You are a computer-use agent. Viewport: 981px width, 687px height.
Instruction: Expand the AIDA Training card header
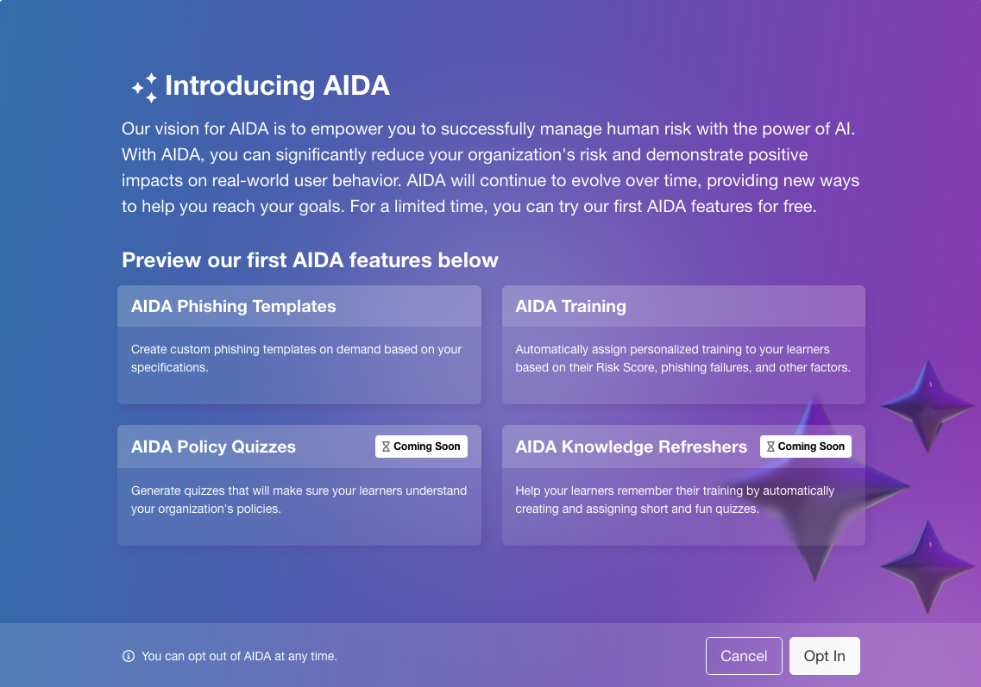tap(682, 306)
